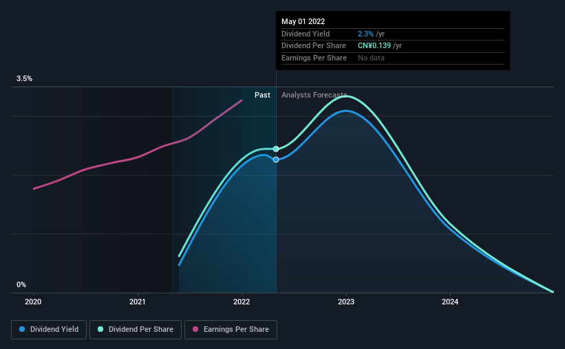
Task: Click the pink Earnings Per Share legend dot
Action: tap(195, 329)
